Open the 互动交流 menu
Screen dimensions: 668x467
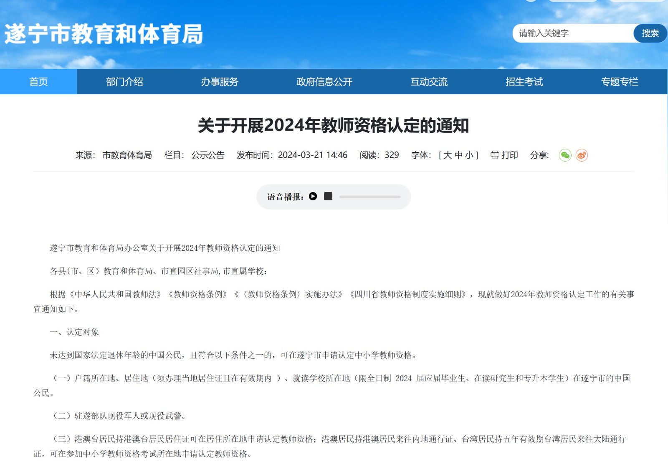[429, 82]
